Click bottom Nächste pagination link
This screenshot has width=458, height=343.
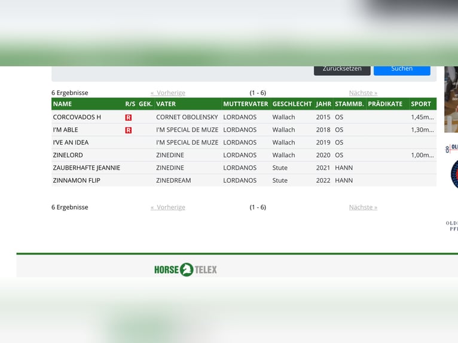(x=363, y=207)
